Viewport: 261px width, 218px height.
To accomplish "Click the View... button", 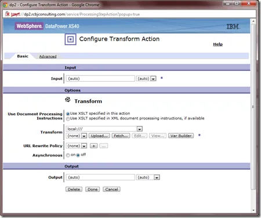I will click(158, 136).
